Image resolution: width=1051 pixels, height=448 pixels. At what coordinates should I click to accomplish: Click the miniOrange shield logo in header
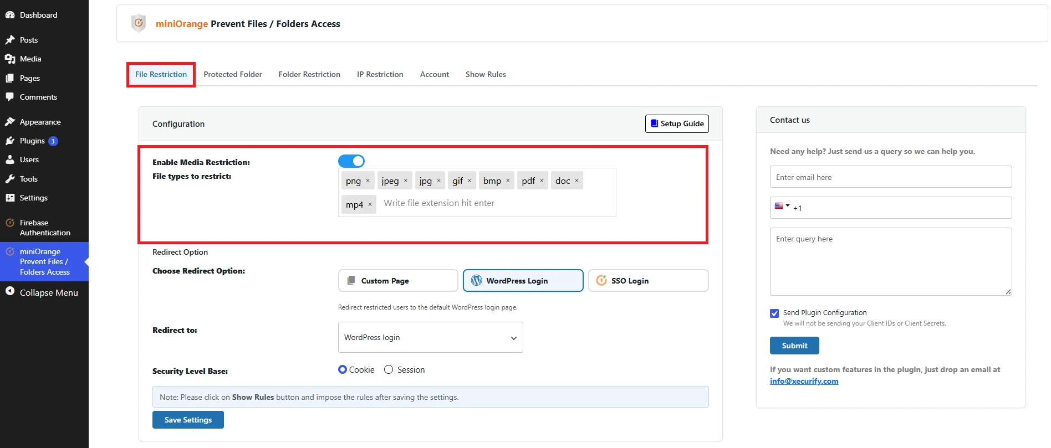coord(139,23)
